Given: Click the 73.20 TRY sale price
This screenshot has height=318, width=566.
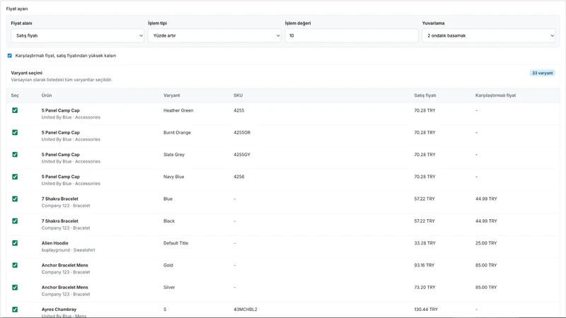Looking at the screenshot, I should coord(425,288).
